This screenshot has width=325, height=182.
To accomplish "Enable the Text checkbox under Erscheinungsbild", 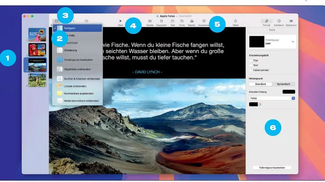I will point(251,65).
